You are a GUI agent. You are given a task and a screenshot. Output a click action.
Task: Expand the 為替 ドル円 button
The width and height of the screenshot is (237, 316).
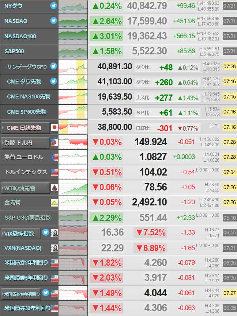25,143
